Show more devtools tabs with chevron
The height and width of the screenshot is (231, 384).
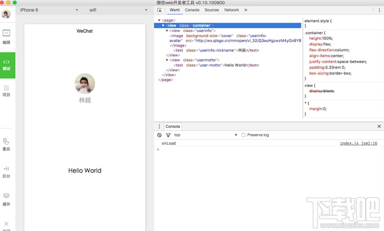246,10
